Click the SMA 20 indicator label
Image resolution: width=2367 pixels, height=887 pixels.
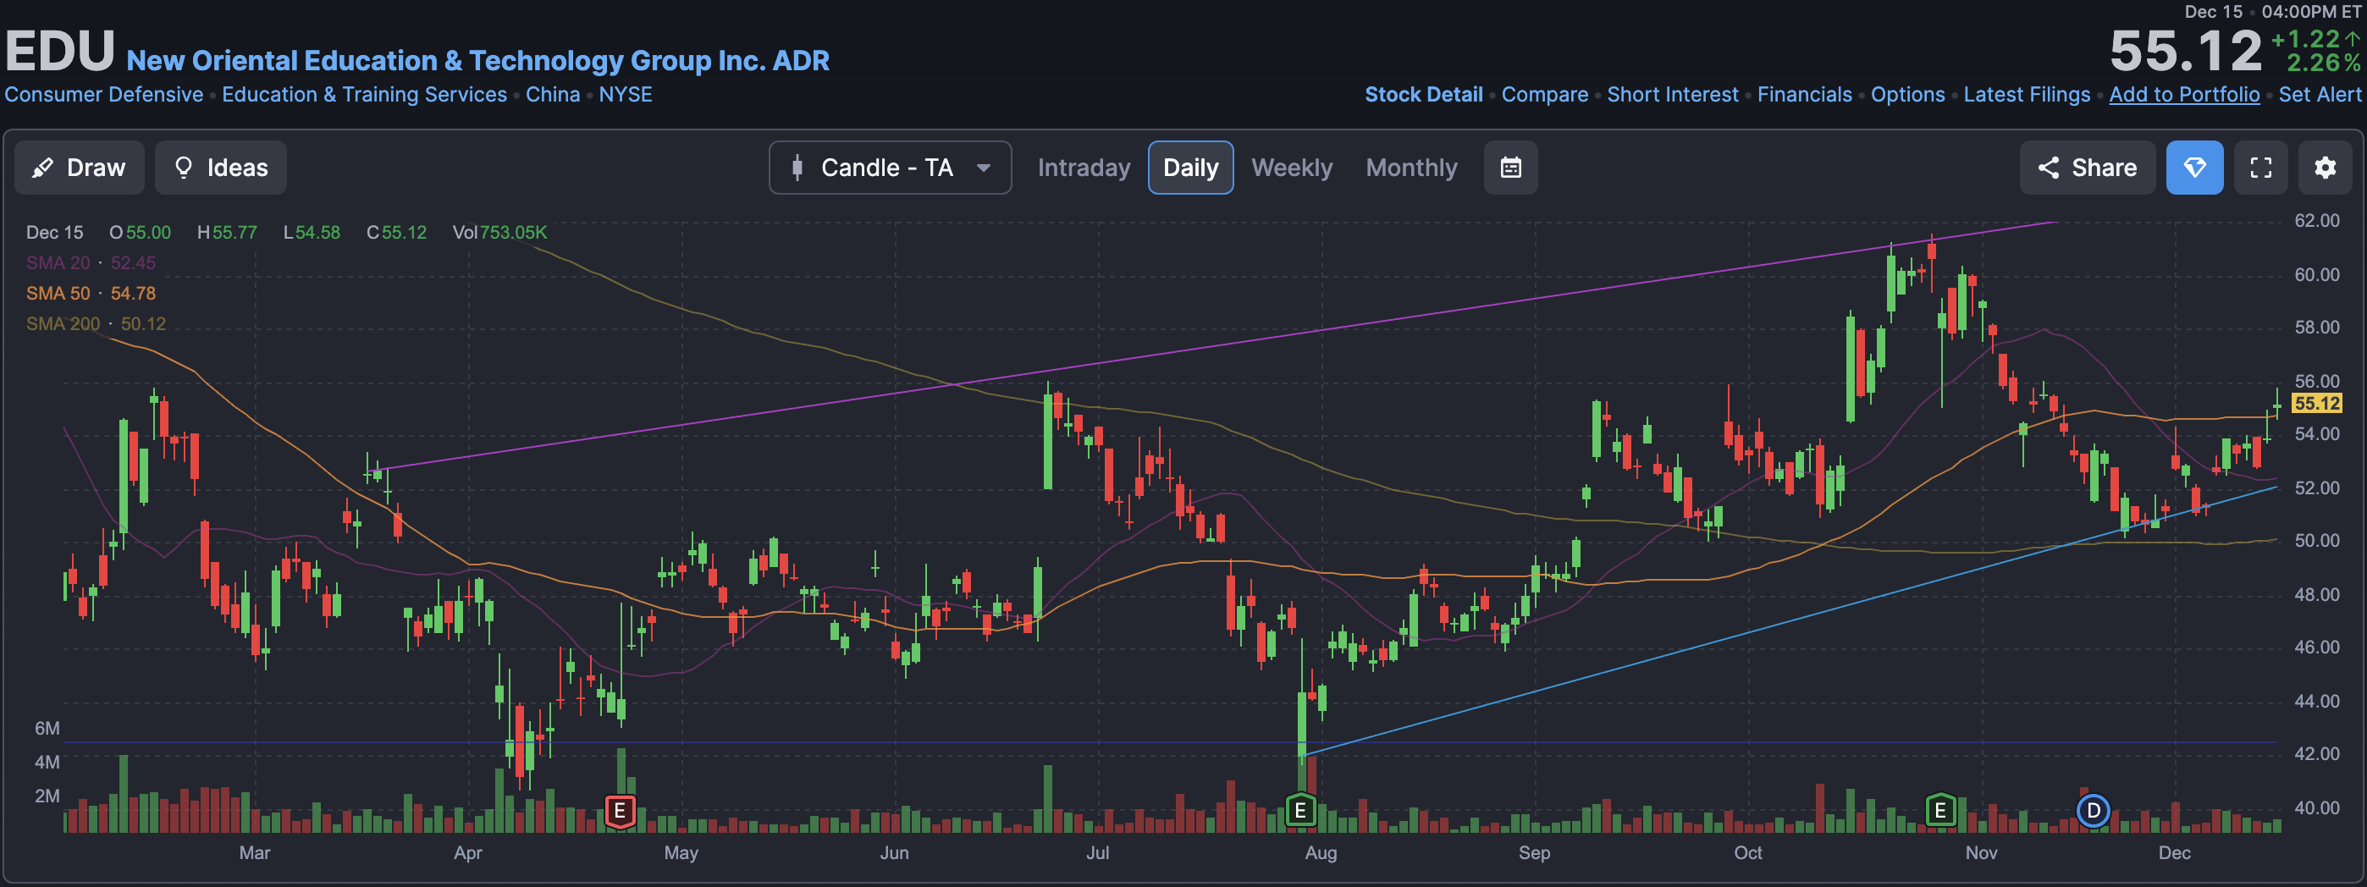click(58, 262)
